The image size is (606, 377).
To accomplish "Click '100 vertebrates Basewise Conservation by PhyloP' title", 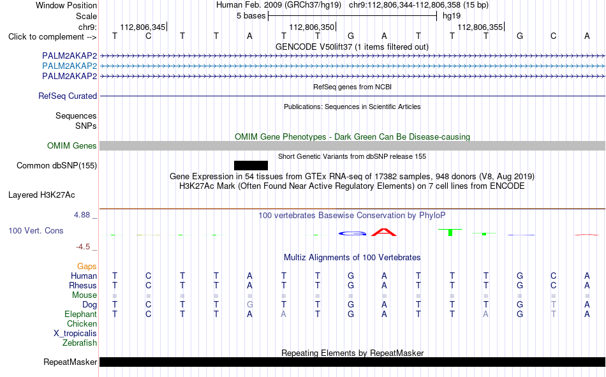I will click(352, 216).
